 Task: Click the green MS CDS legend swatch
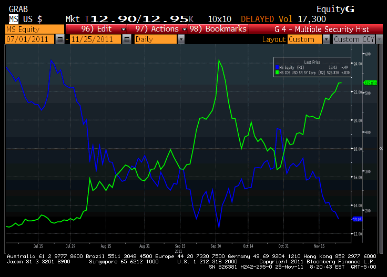277,73
